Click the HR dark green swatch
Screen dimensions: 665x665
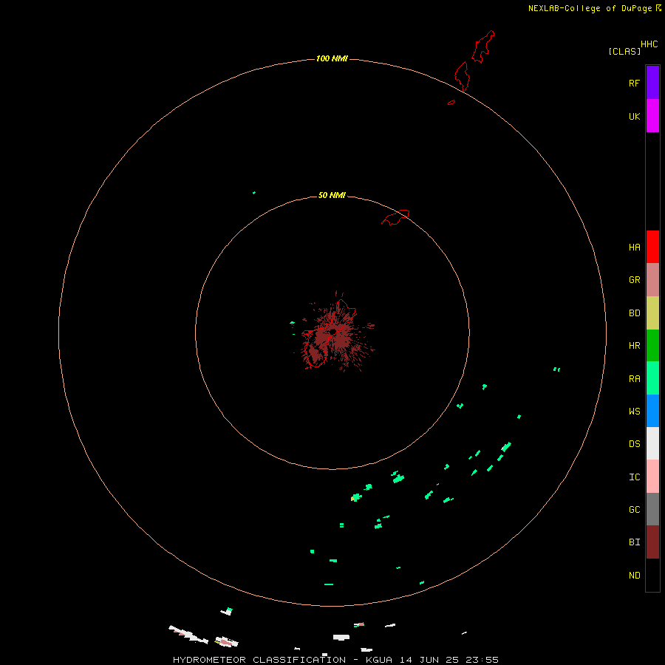[x=652, y=346]
